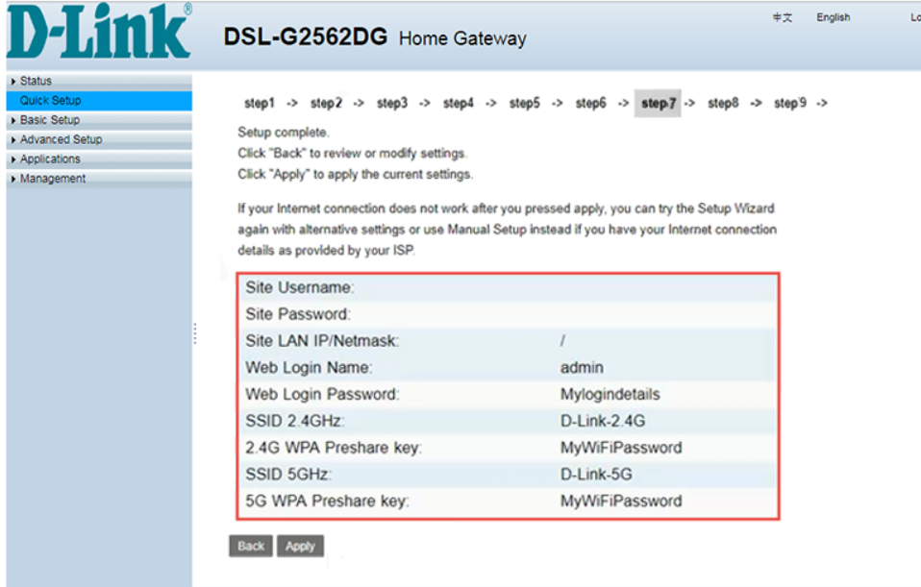
Task: Open Basic Setup section
Action: point(50,120)
